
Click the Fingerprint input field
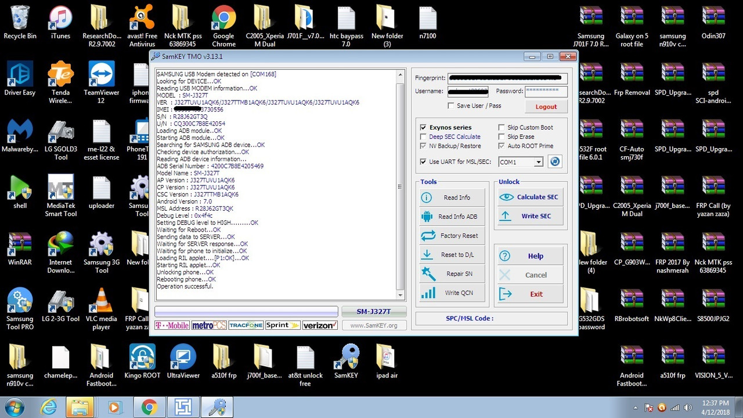click(x=508, y=78)
